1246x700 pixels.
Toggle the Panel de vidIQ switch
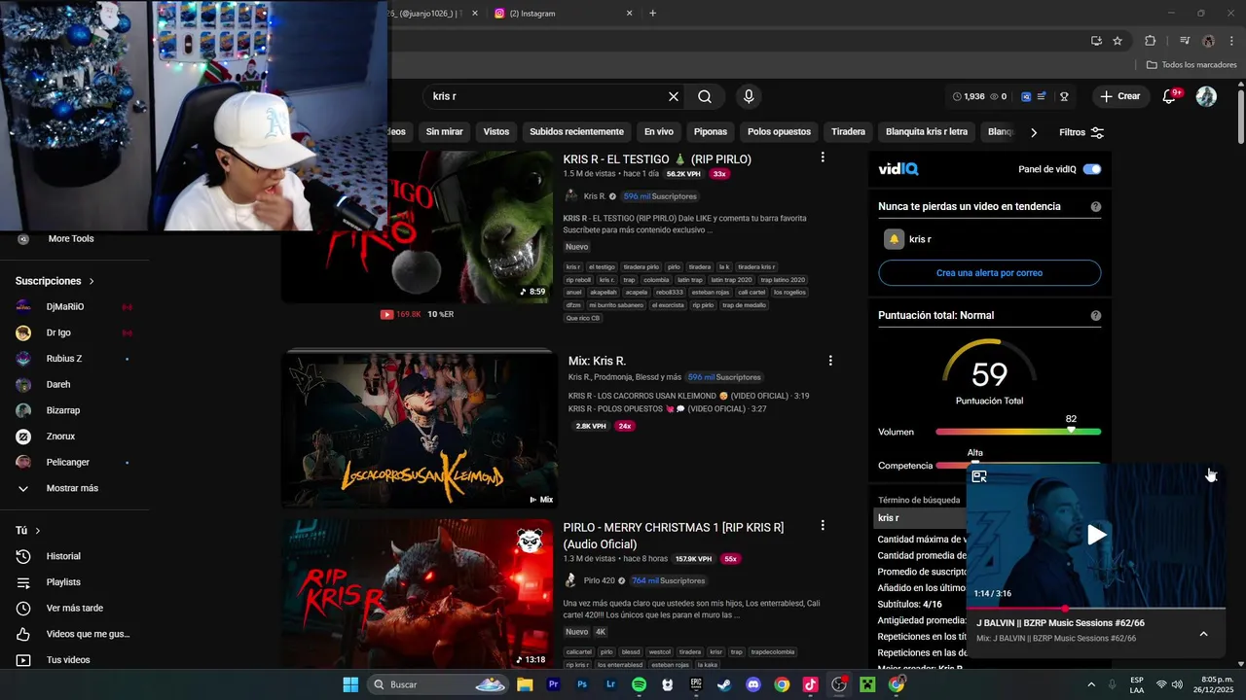[1092, 169]
